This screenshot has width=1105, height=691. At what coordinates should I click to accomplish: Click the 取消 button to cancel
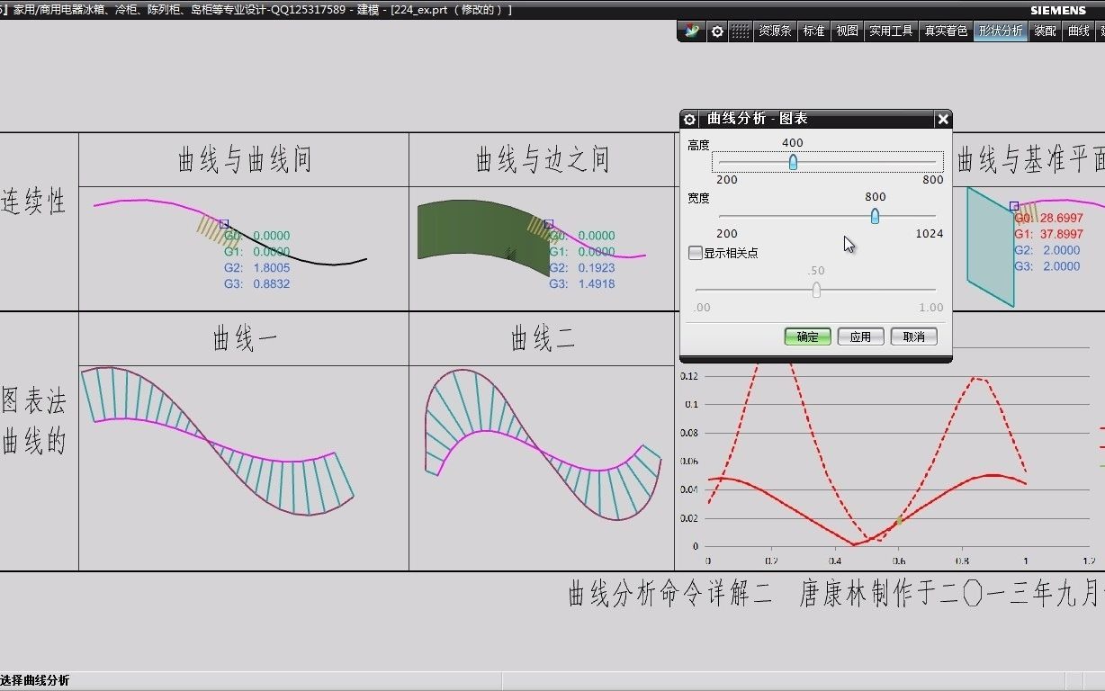click(913, 337)
